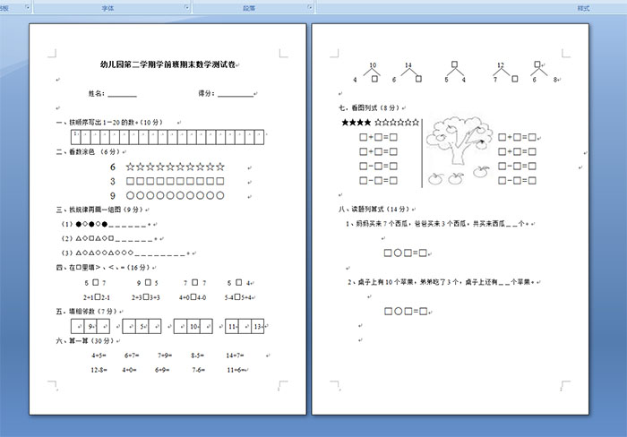The image size is (627, 437).
Task: Click the equation 4+5=
Action: tap(99, 355)
